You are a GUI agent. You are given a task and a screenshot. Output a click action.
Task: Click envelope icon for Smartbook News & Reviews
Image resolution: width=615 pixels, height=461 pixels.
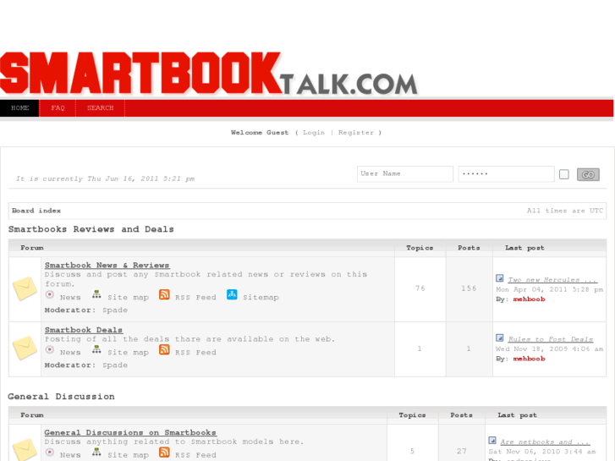point(25,288)
